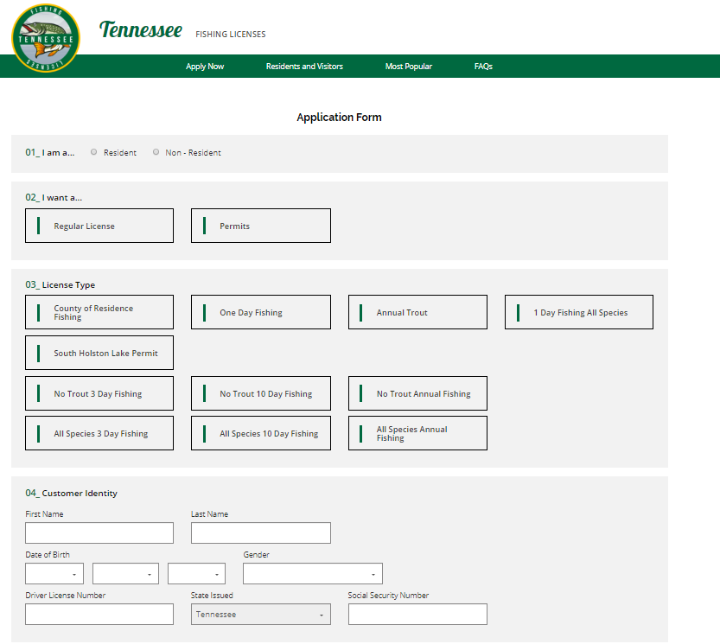The width and height of the screenshot is (720, 644).
Task: Navigate to the FAQs section
Action: point(483,67)
